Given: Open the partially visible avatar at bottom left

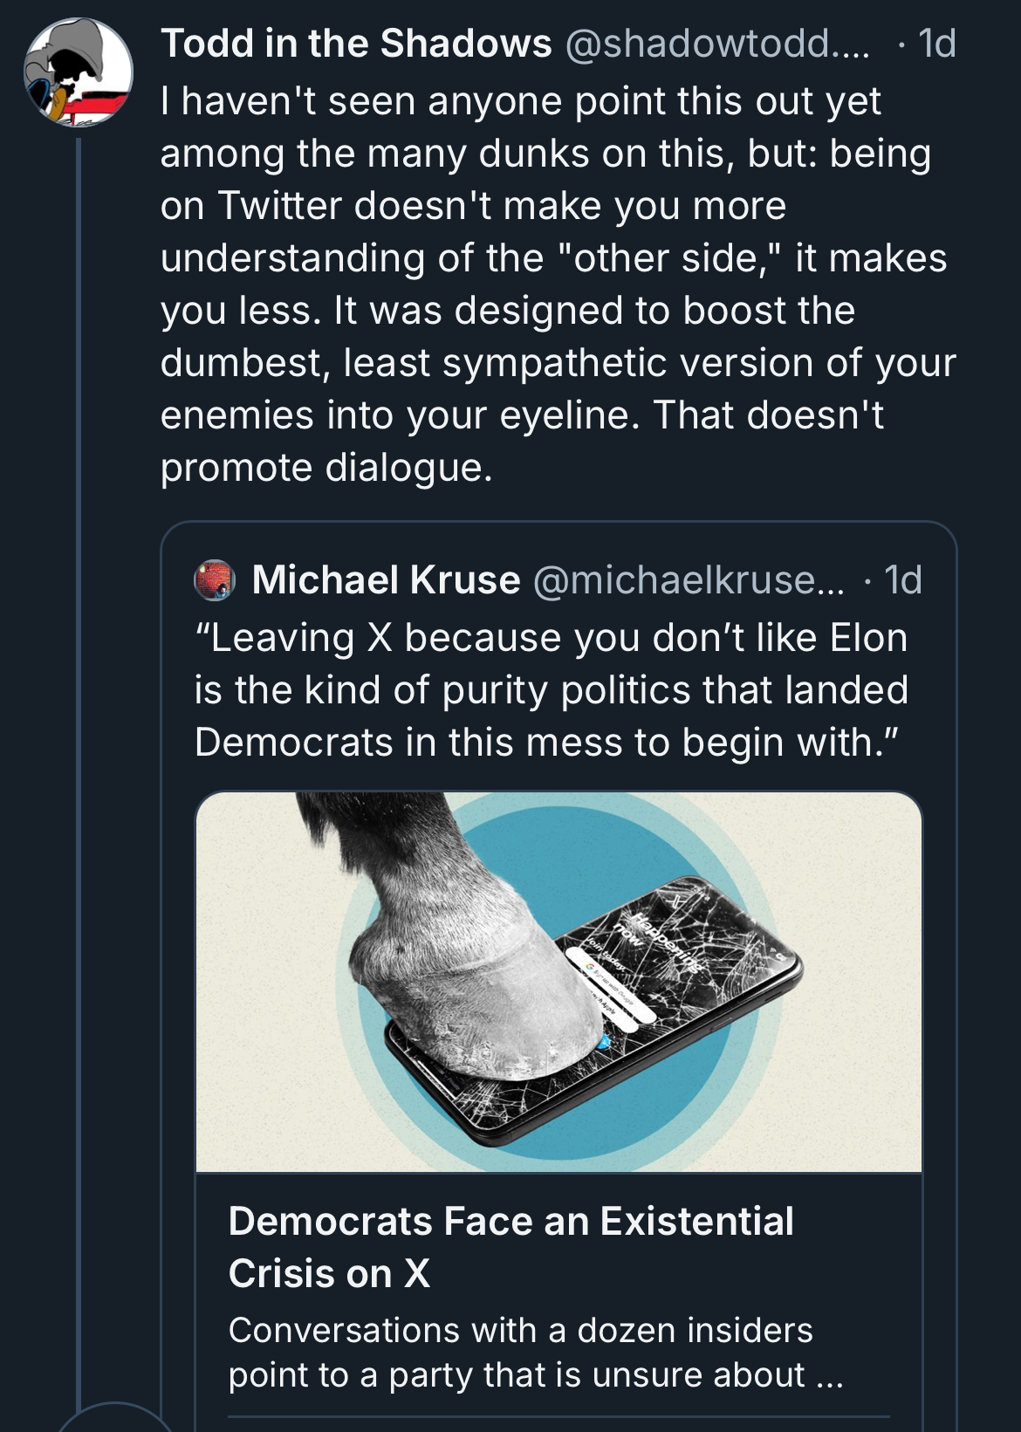Looking at the screenshot, I should coord(113,1418).
